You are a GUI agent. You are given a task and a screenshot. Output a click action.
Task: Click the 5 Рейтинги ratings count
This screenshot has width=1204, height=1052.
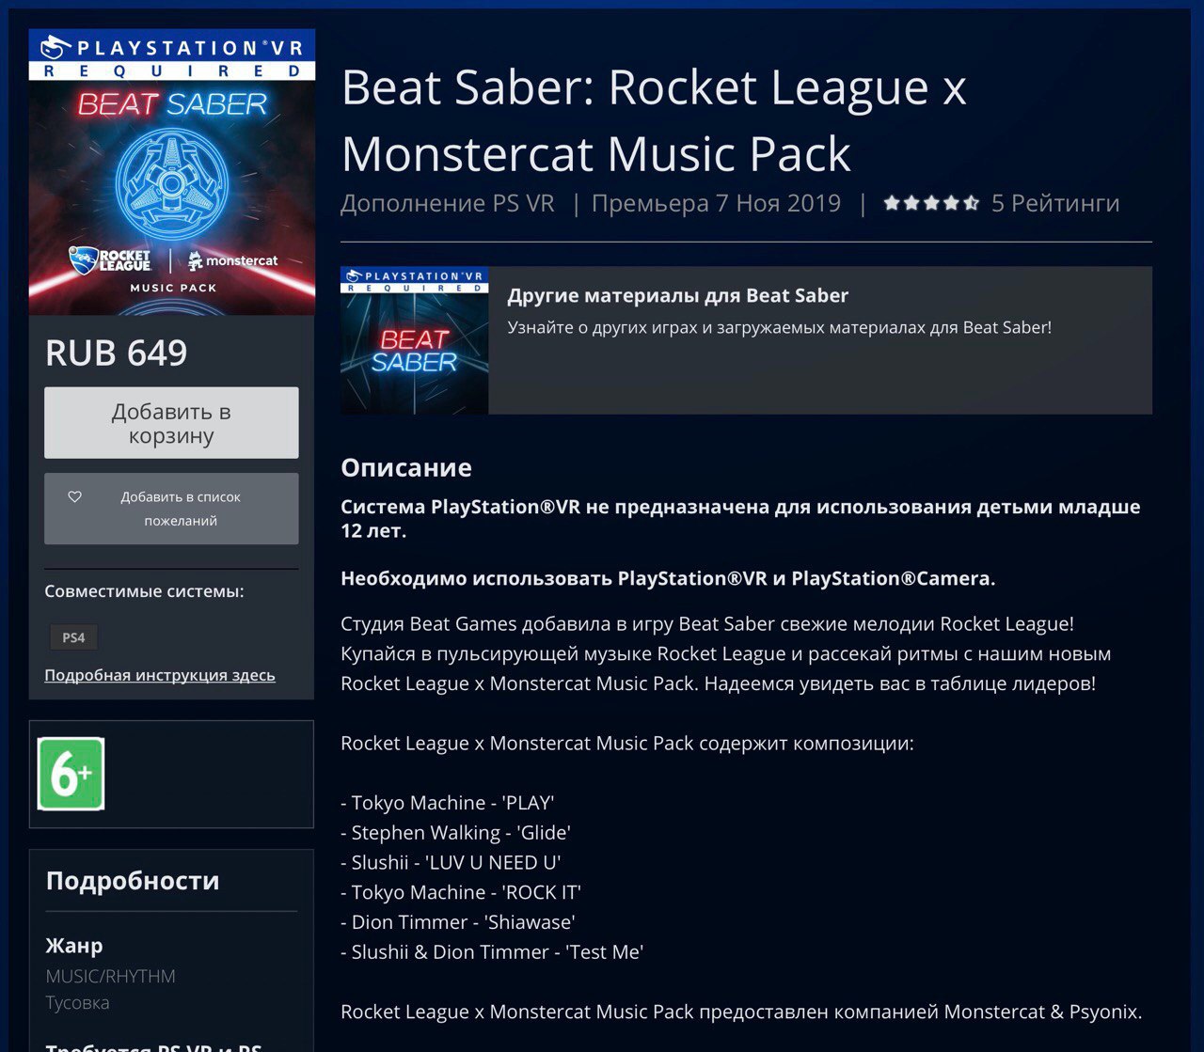pyautogui.click(x=1055, y=203)
